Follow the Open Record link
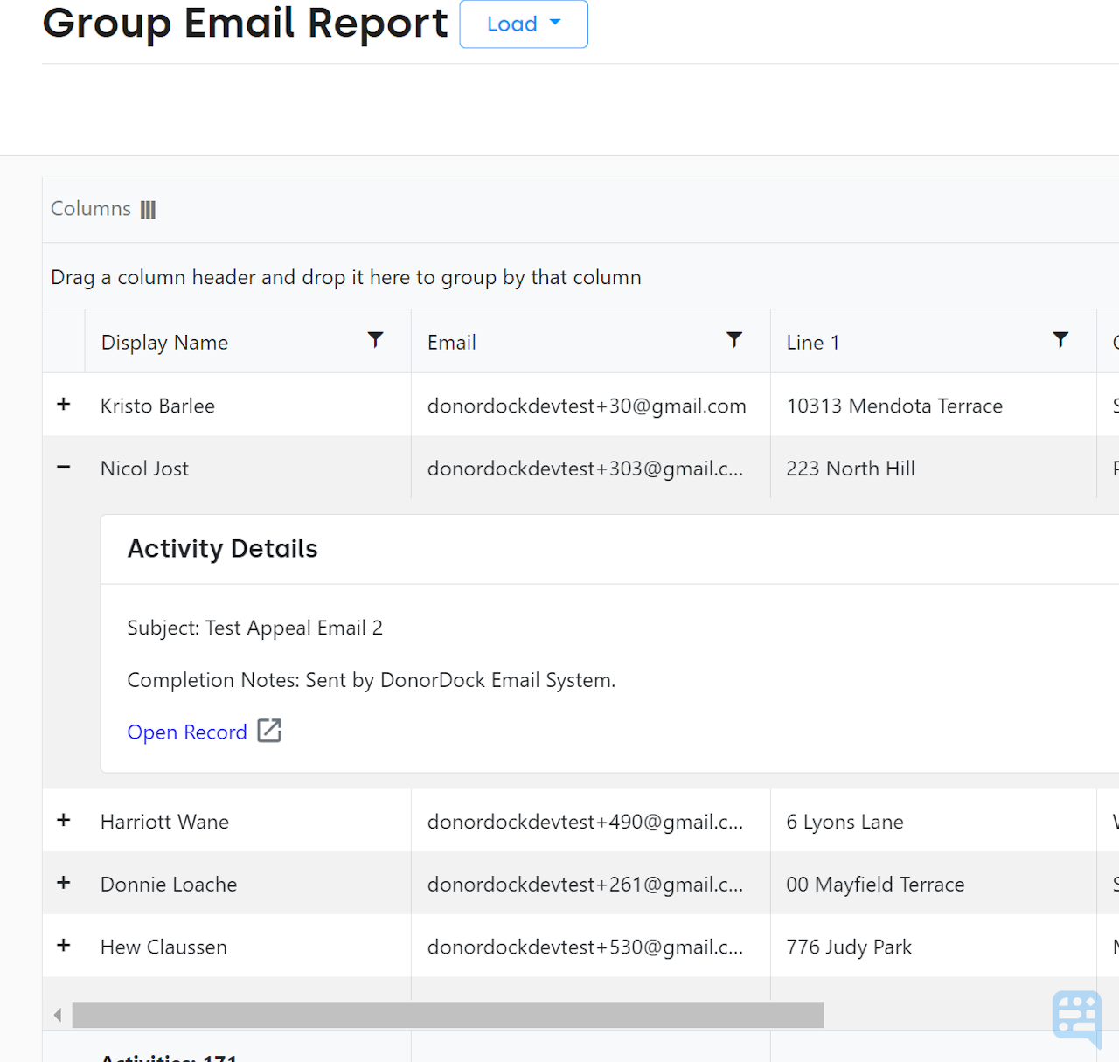 (x=187, y=731)
